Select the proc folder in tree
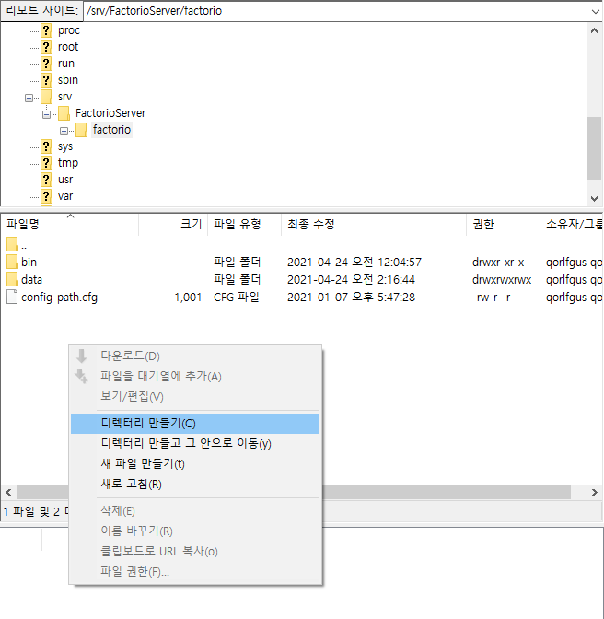604x619 pixels. pyautogui.click(x=69, y=30)
